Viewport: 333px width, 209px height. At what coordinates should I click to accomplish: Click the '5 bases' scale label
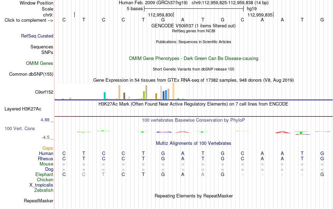point(135,9)
